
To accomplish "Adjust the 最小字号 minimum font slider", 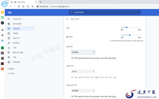I will point(131,35).
